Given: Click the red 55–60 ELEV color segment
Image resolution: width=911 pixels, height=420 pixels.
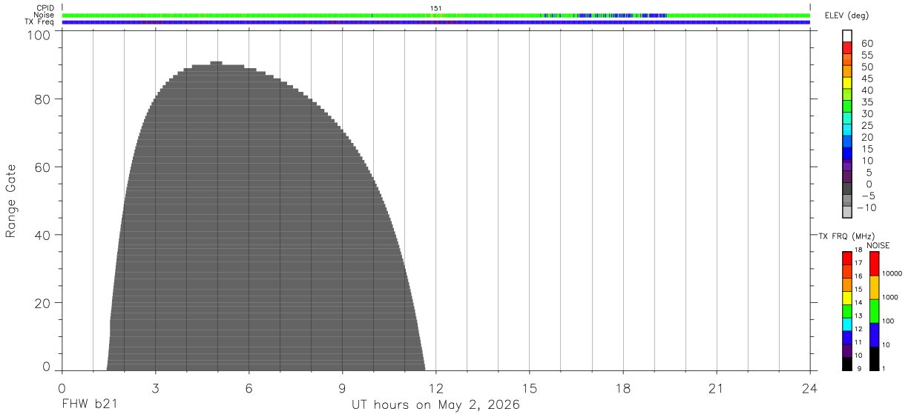Looking at the screenshot, I should click(x=847, y=49).
